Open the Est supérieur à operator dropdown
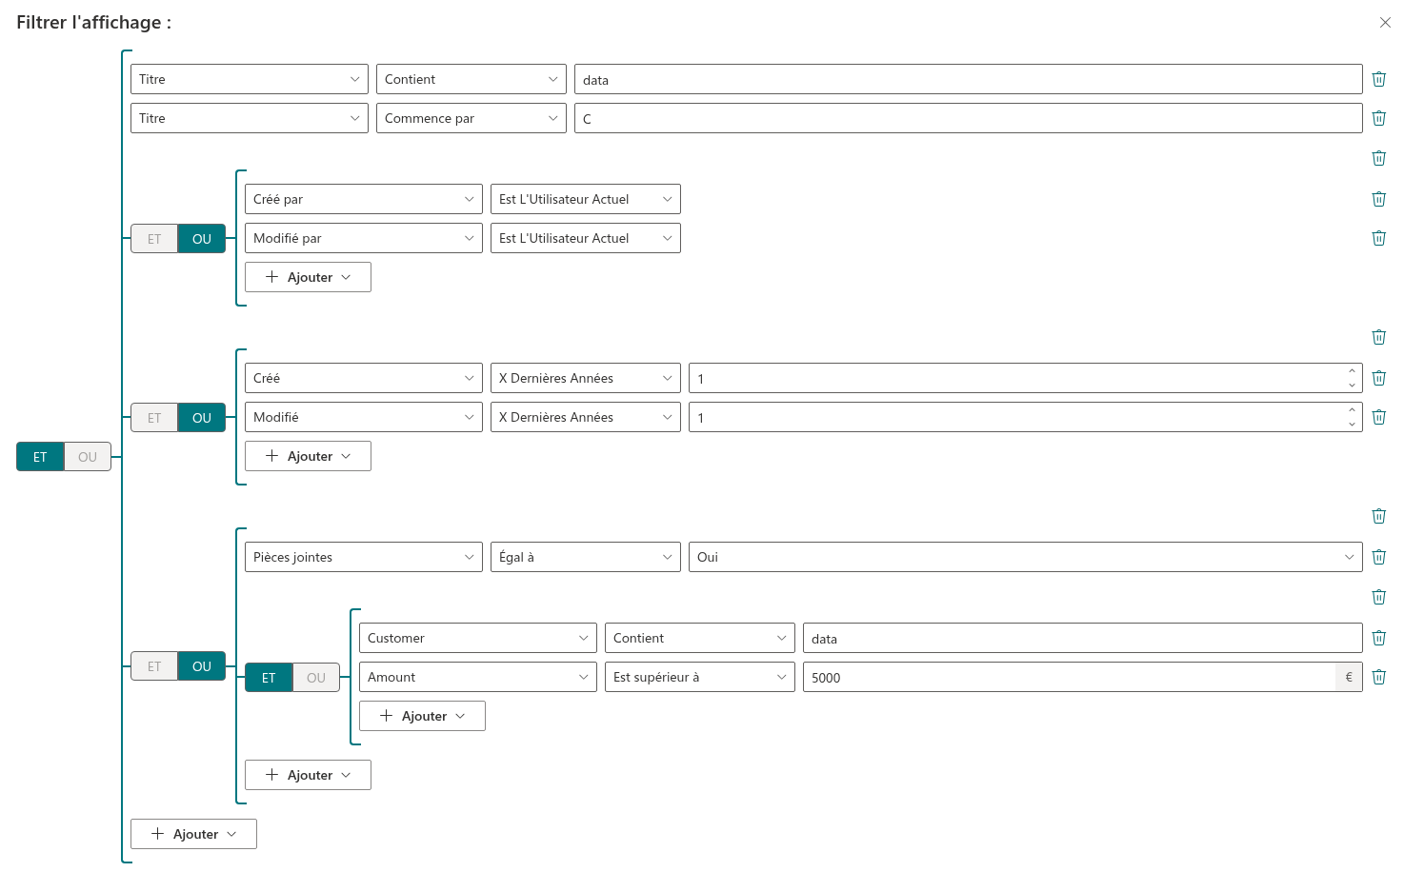This screenshot has height=872, width=1404. click(x=700, y=677)
